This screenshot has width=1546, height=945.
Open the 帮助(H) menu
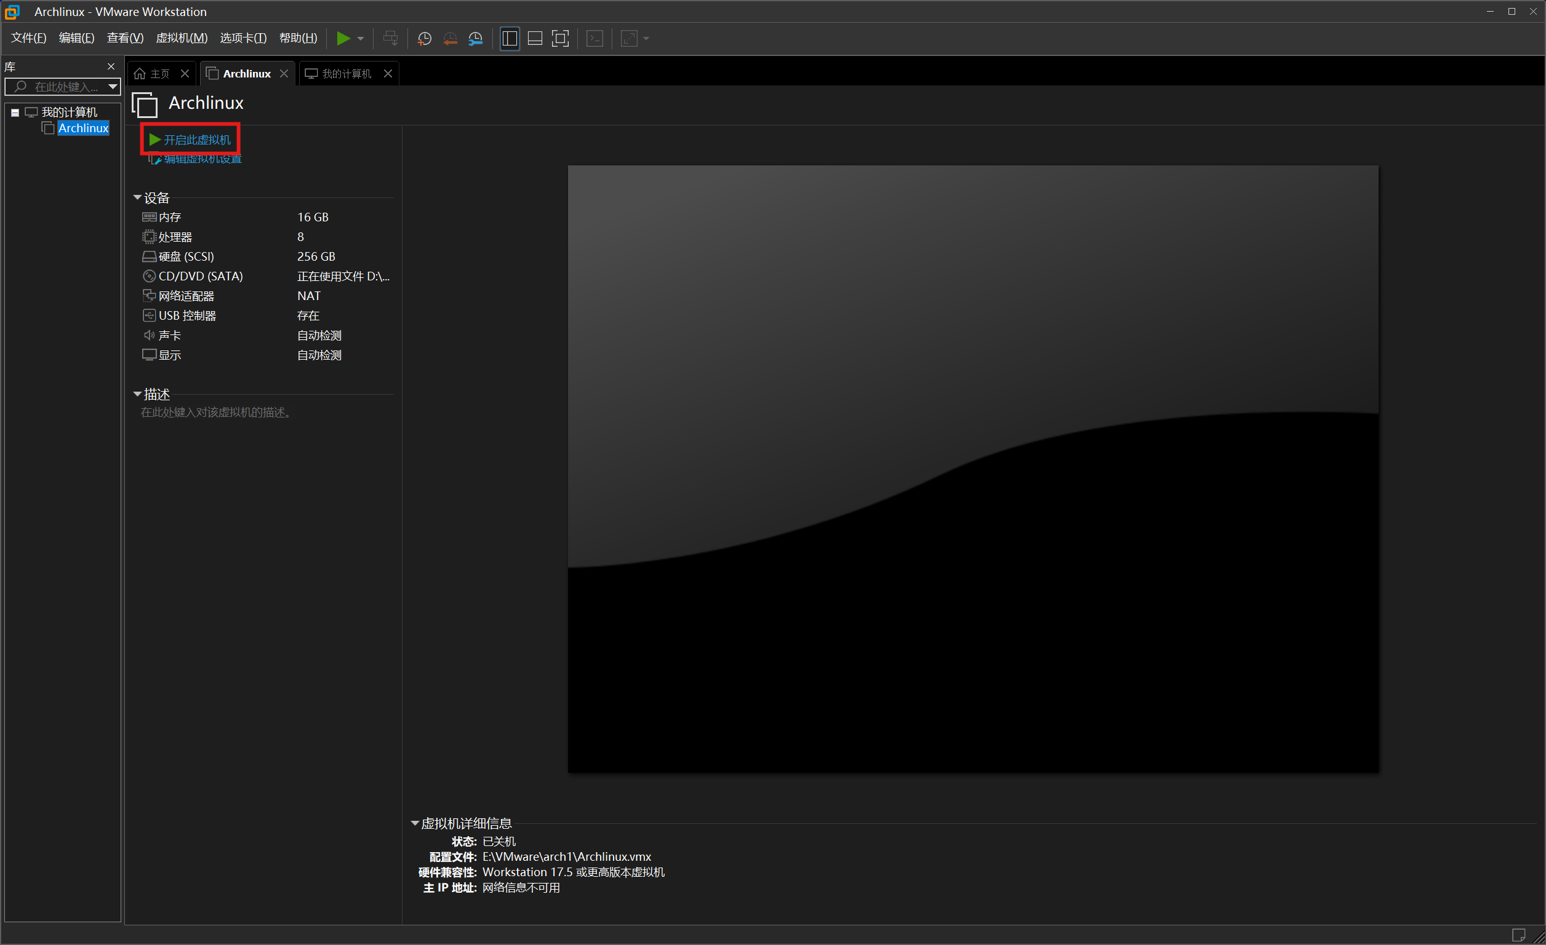click(298, 38)
